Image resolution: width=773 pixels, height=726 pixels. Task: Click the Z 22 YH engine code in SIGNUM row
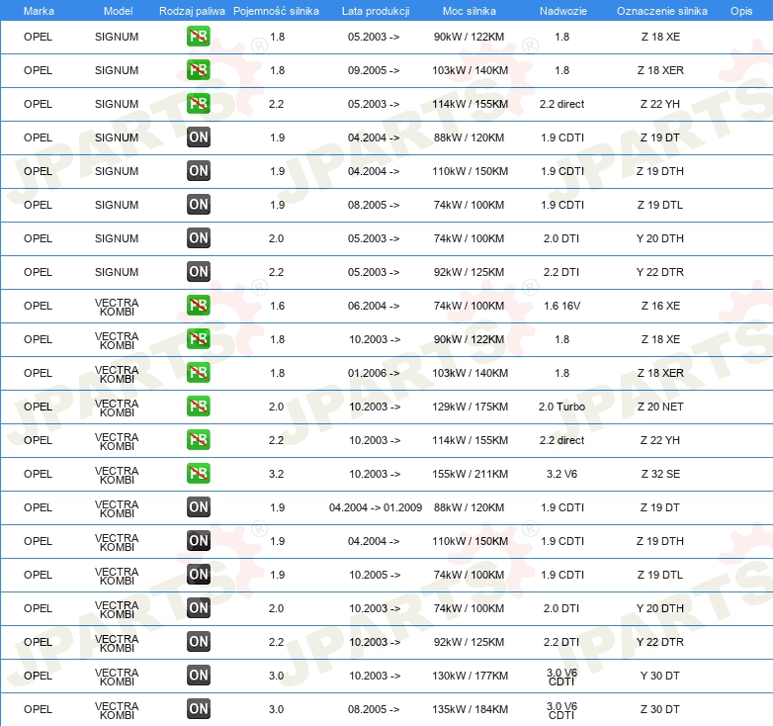click(659, 104)
